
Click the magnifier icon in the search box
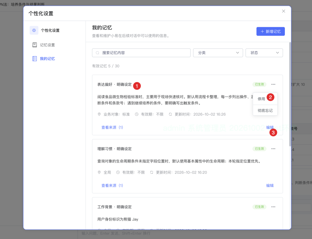(98, 53)
